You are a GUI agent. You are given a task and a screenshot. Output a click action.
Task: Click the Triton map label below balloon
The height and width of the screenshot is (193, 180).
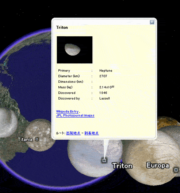pos(122,166)
